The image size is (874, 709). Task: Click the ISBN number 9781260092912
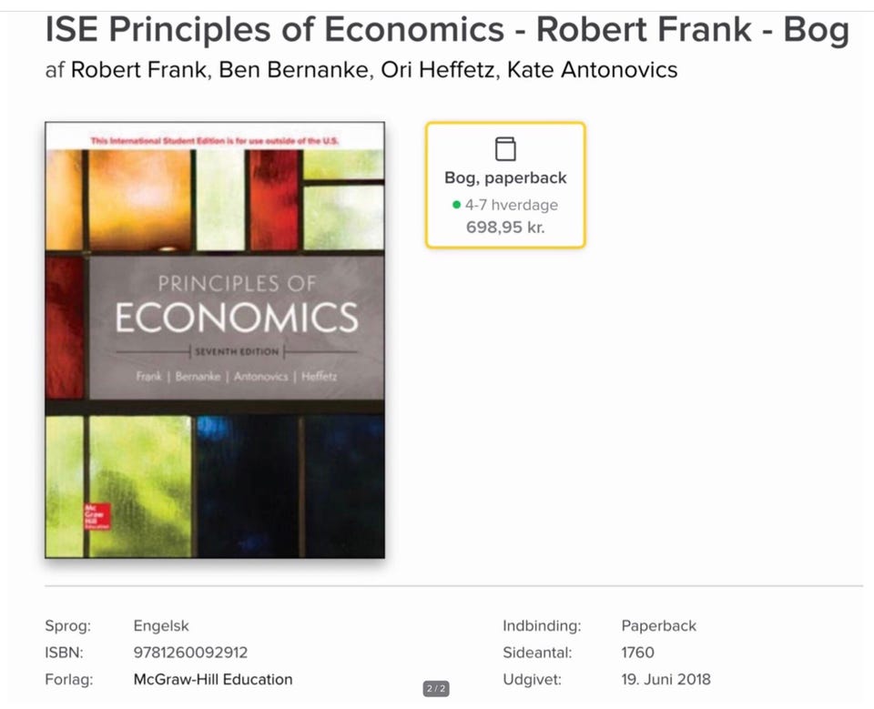[x=190, y=653]
